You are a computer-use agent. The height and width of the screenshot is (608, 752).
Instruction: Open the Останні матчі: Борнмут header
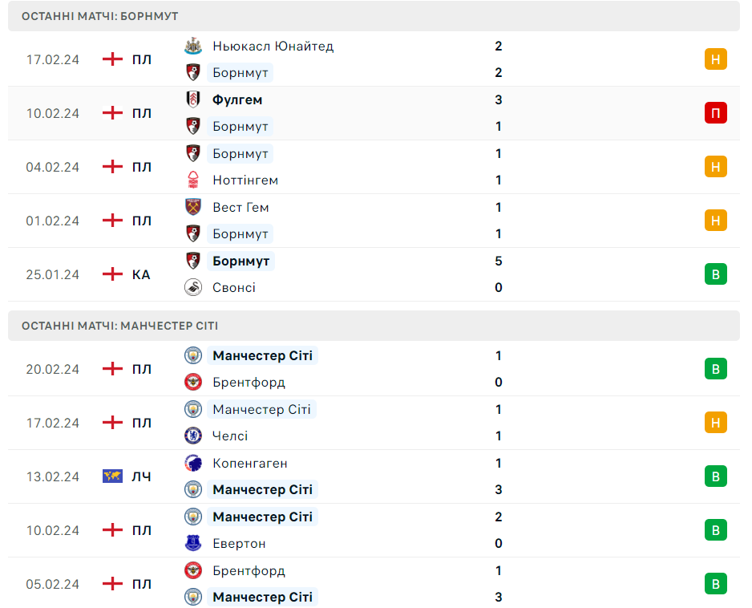[x=100, y=16]
